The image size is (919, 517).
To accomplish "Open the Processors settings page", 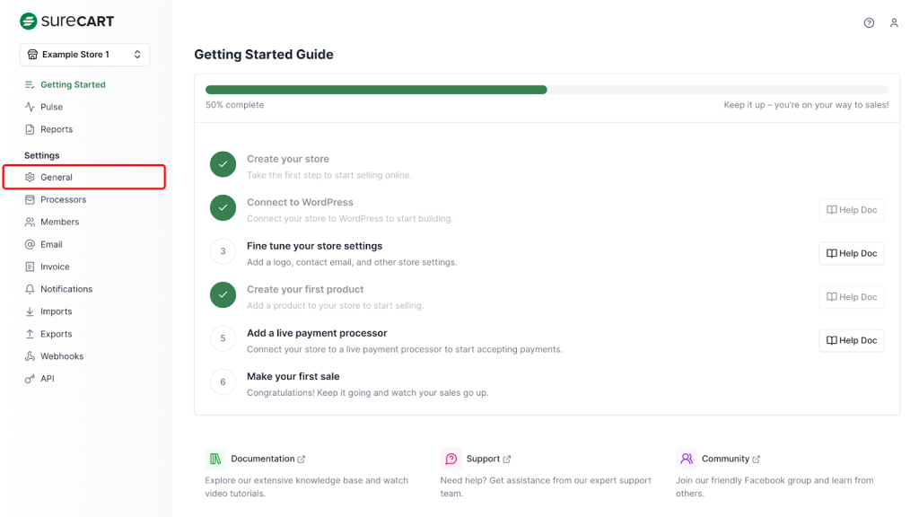I will point(63,199).
